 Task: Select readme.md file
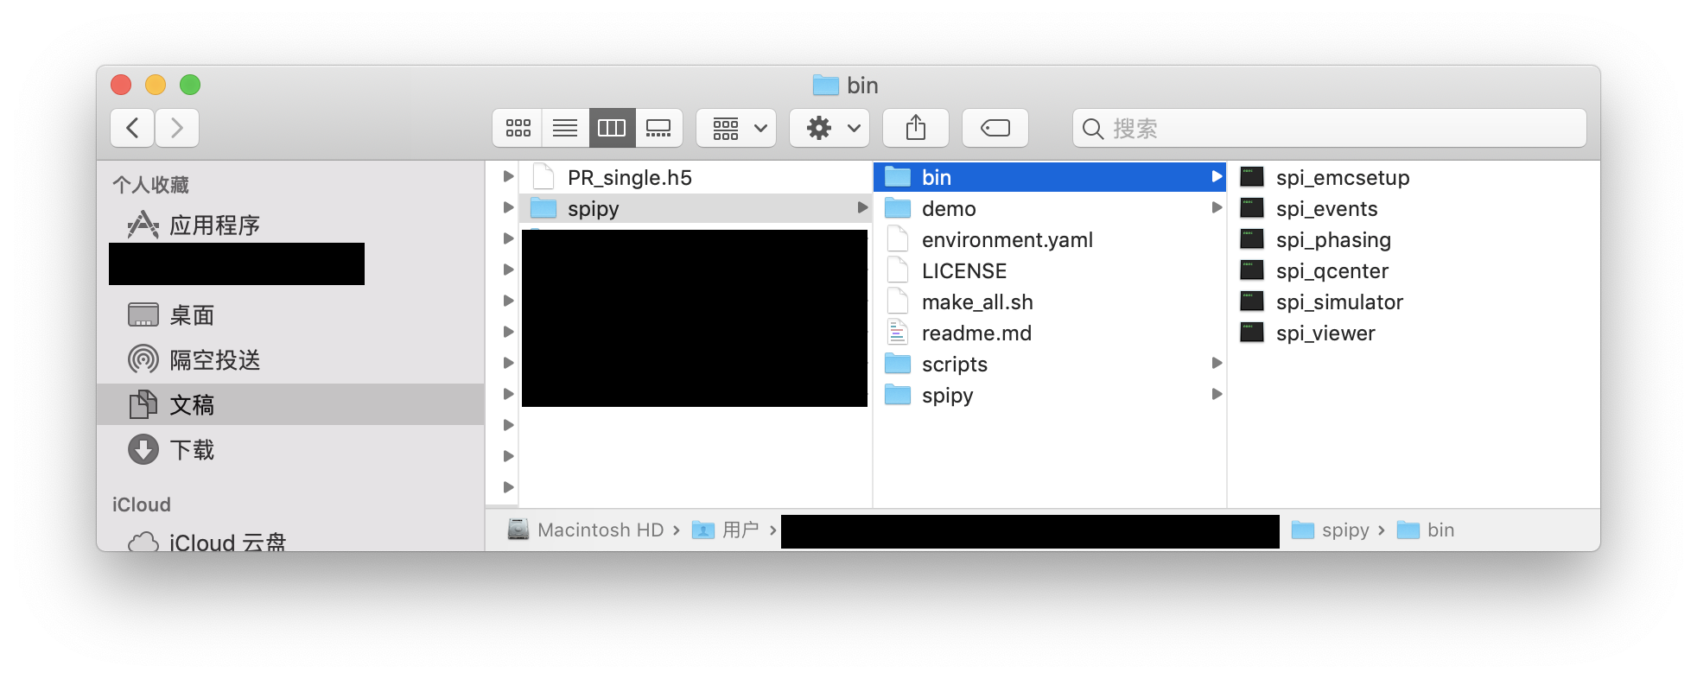click(x=1049, y=333)
